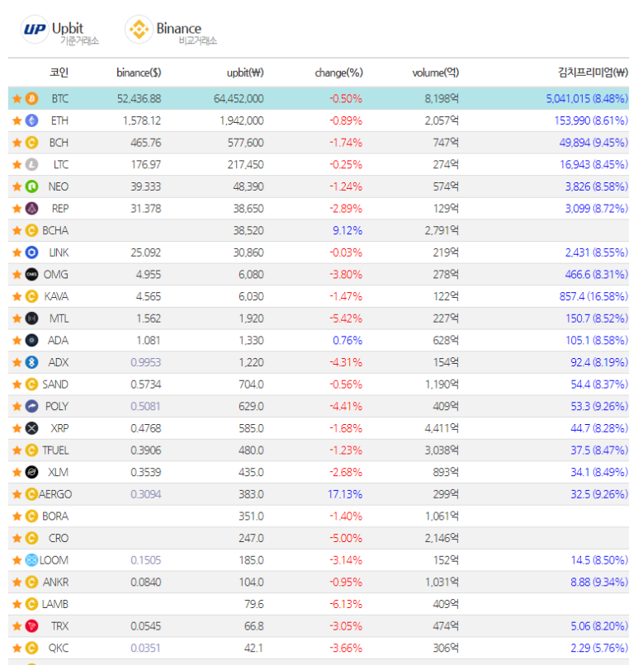
Task: Click the CRO coin icon
Action: [32, 538]
